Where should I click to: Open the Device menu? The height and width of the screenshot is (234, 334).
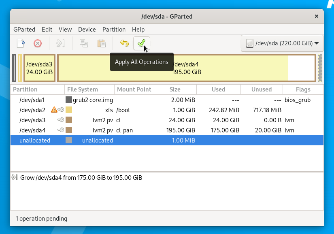click(x=87, y=30)
